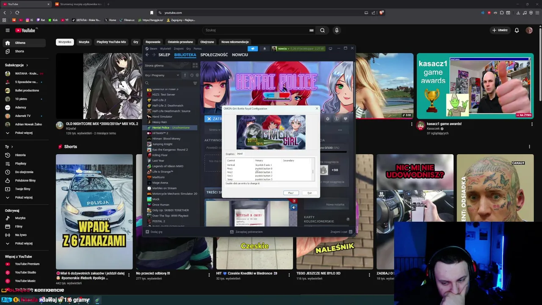Image resolution: width=542 pixels, height=305 pixels.
Task: Open game info icon in Steam
Action: point(337,119)
